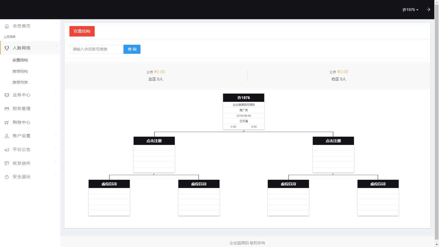Click the trophy icon beside 人脉网络
Screen dimensions: 439x247
click(x=7, y=48)
